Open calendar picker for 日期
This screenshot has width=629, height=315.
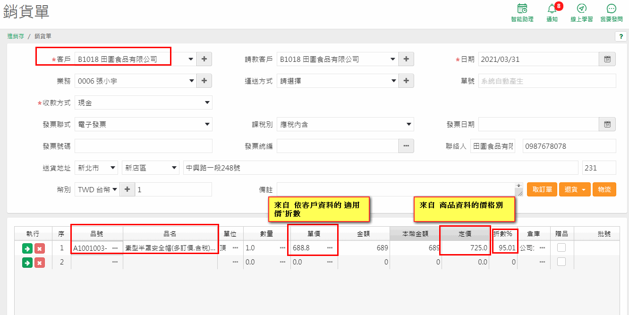coord(608,59)
